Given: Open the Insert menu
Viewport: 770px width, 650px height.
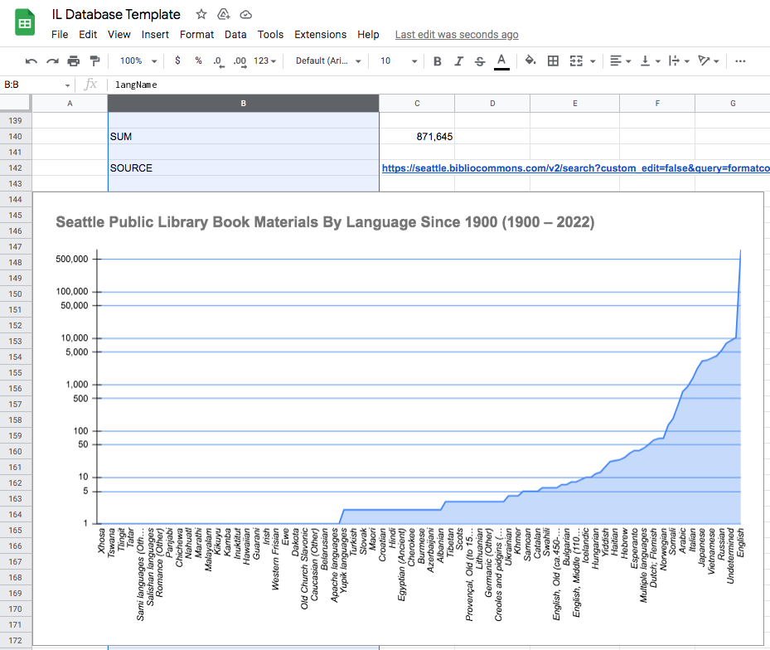Looking at the screenshot, I should (155, 34).
